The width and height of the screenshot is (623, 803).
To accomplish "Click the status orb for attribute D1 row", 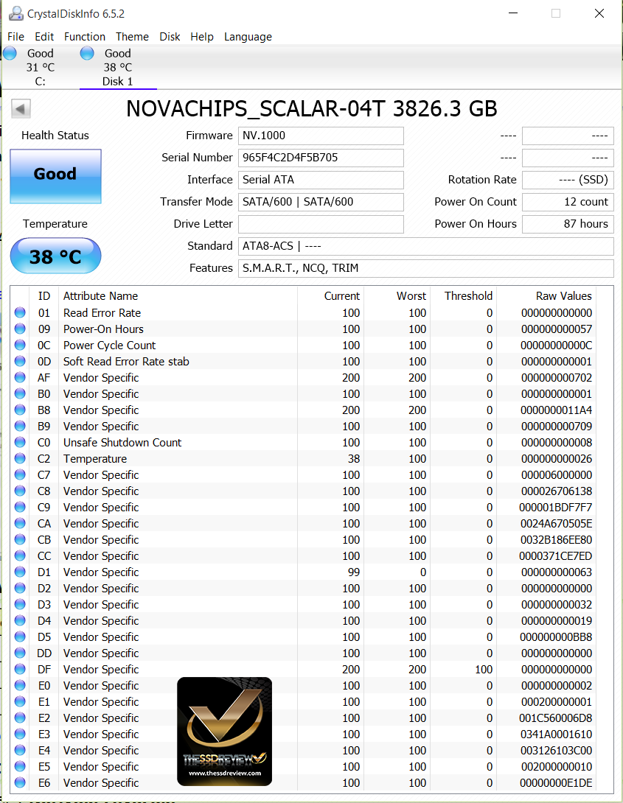I will pyautogui.click(x=20, y=572).
